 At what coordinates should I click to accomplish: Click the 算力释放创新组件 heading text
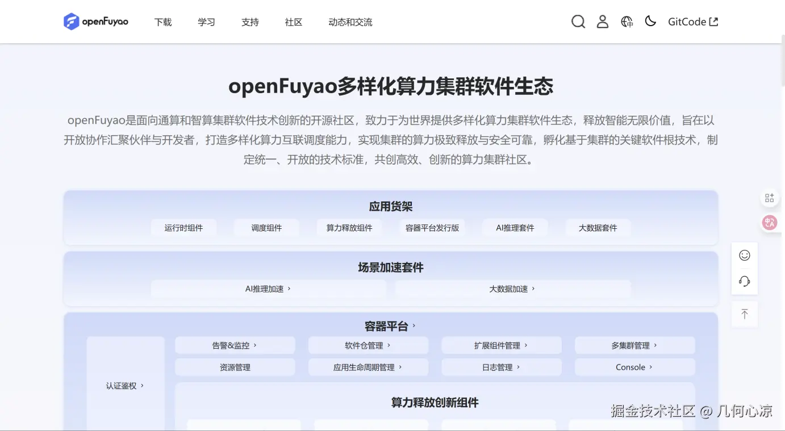435,403
